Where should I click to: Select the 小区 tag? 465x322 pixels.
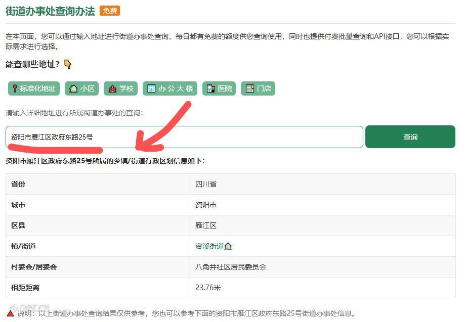(81, 88)
